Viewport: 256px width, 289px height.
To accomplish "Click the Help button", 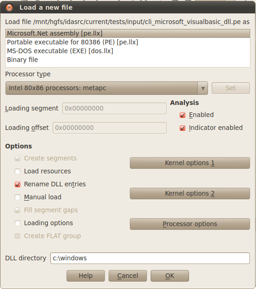I will pos(85,276).
